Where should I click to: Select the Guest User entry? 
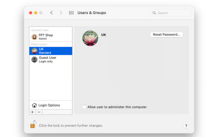(51, 59)
